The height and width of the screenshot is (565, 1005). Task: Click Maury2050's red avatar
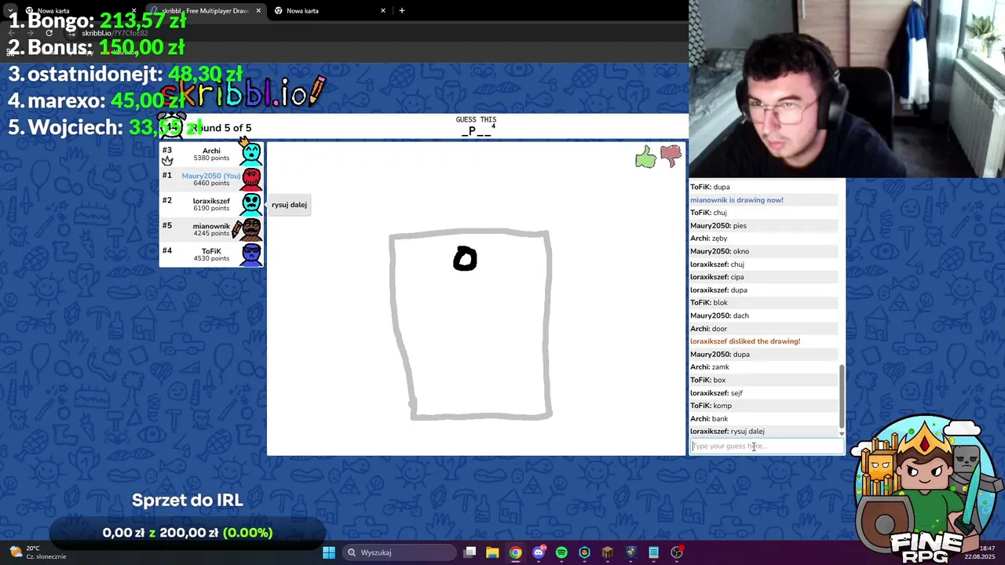[251, 179]
